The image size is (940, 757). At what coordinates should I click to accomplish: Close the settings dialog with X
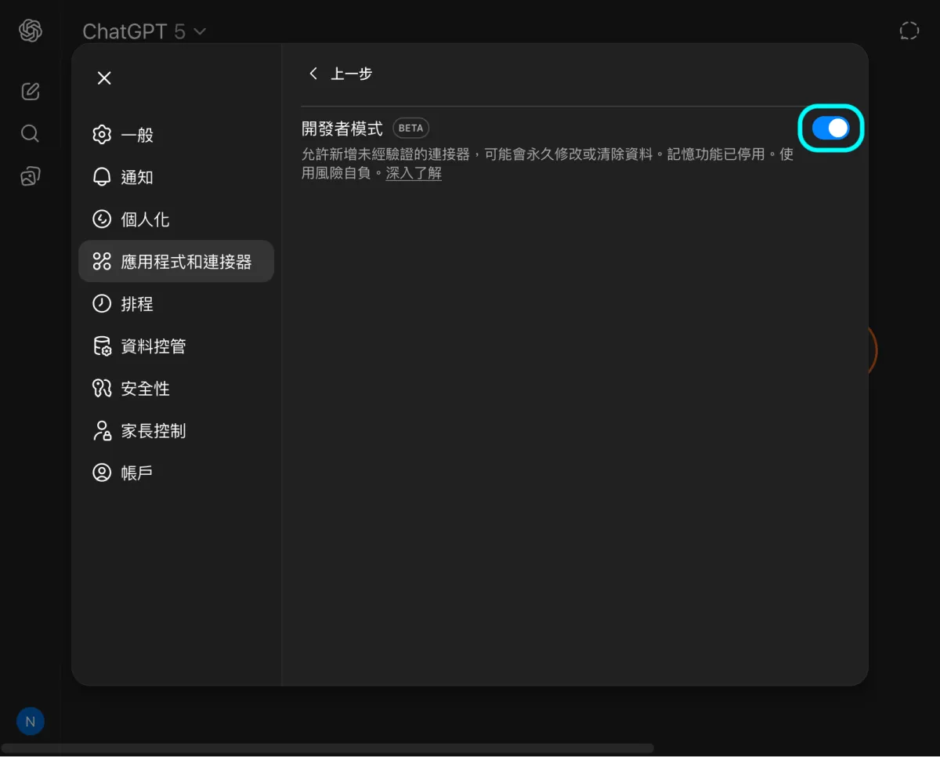point(104,78)
